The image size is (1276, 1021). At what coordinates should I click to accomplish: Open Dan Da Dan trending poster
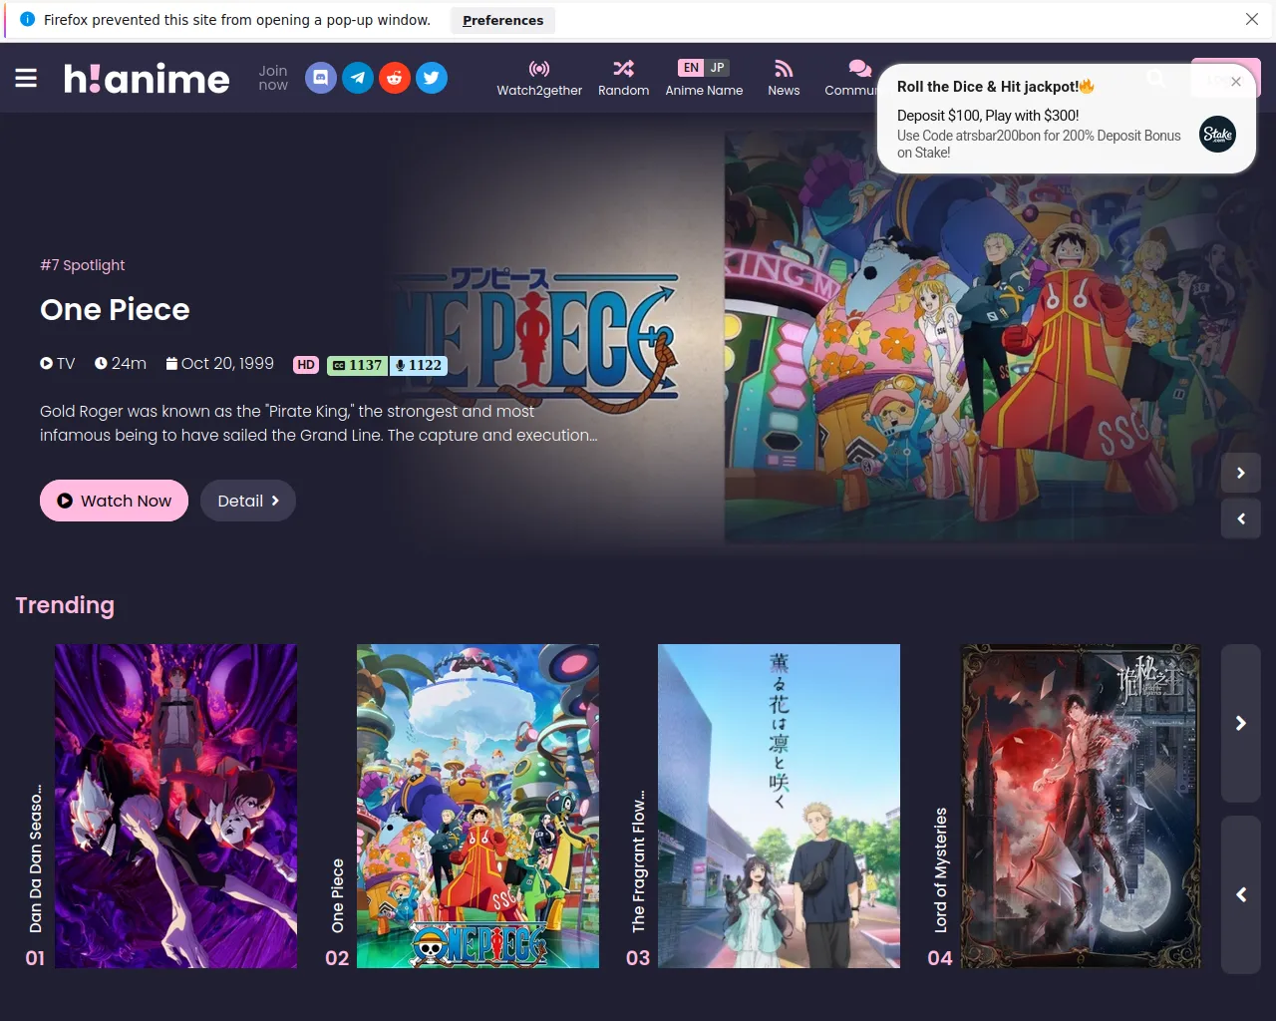pyautogui.click(x=175, y=806)
